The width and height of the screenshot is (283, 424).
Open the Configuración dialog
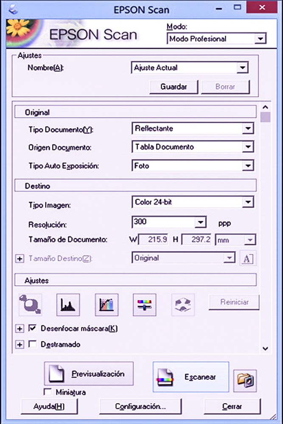(140, 407)
